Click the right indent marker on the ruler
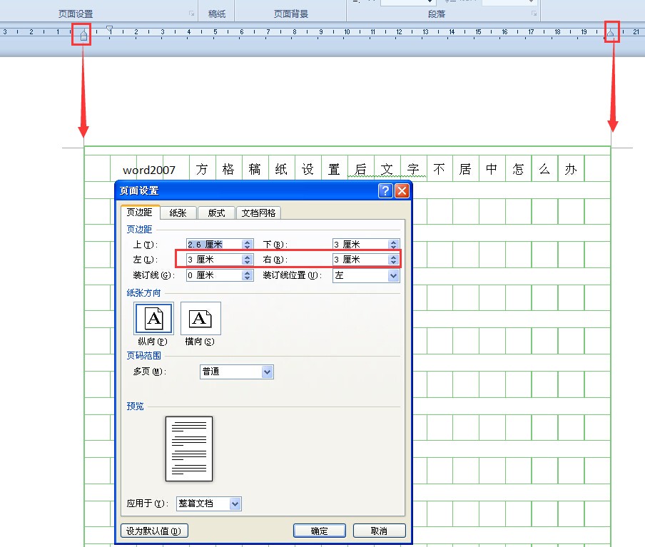This screenshot has width=645, height=547. click(611, 33)
